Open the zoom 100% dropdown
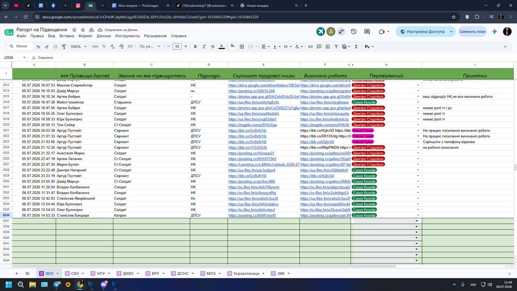The height and width of the screenshot is (291, 517). (79, 46)
